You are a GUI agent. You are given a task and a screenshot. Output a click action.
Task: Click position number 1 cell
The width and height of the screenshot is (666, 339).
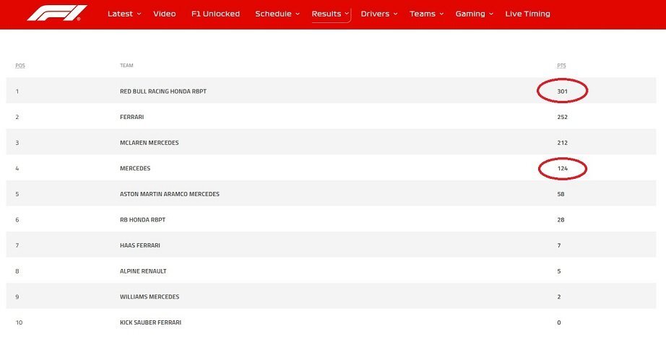click(17, 91)
